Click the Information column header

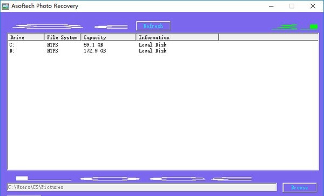177,37
